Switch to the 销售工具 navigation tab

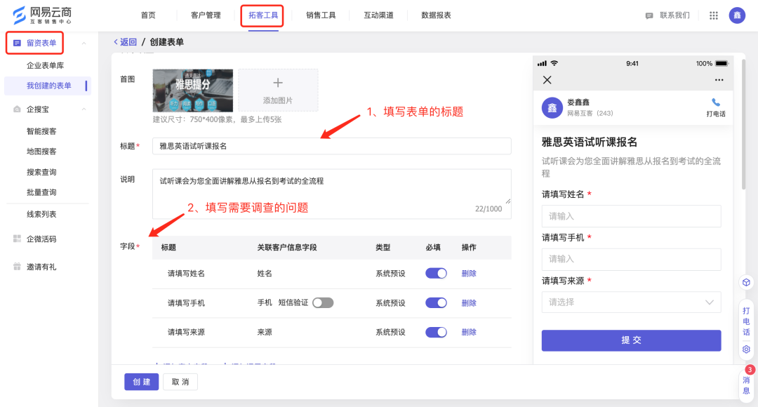point(320,14)
